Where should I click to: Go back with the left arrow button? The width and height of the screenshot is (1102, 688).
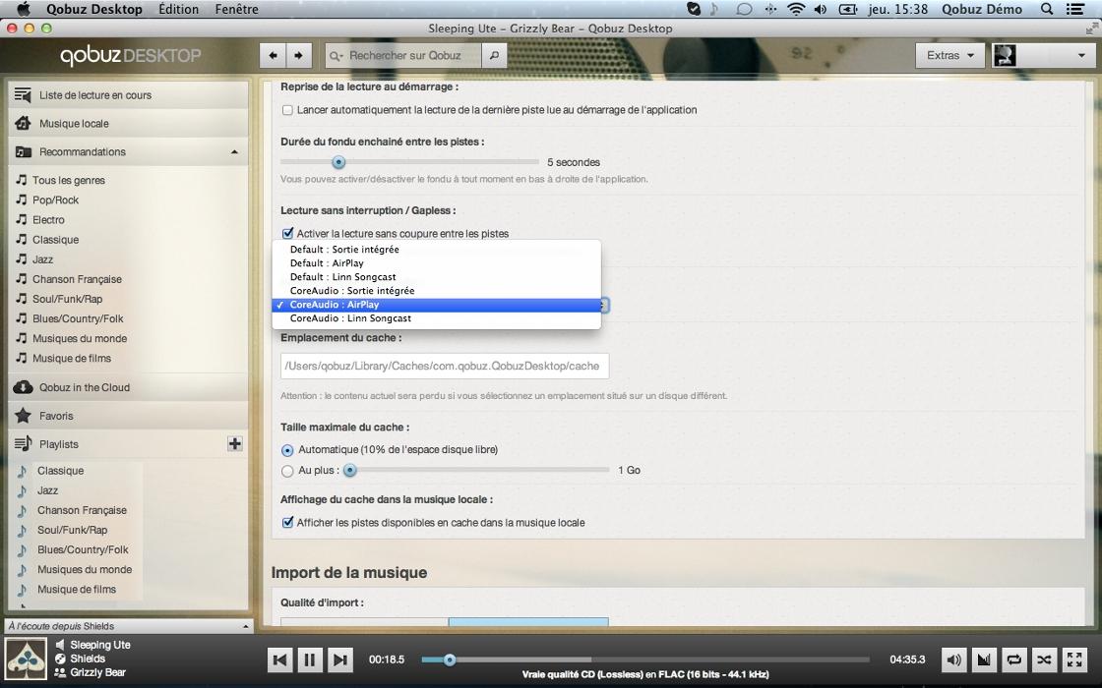click(x=273, y=55)
